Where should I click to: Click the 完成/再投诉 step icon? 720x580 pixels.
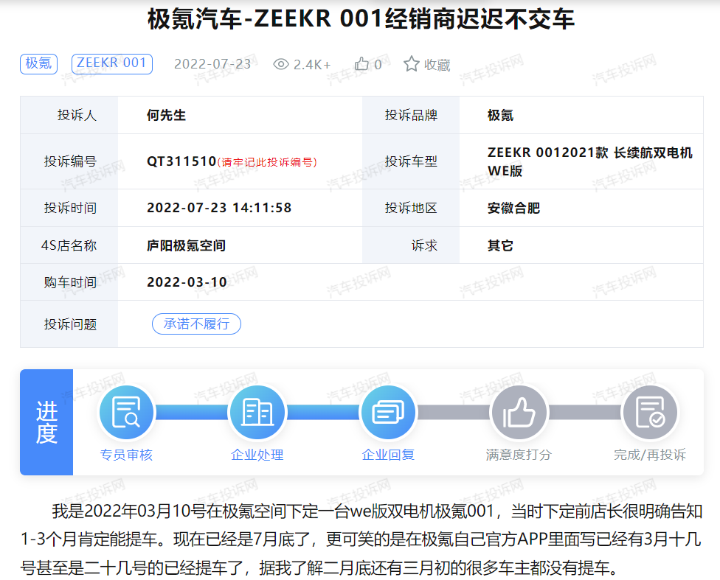650,413
